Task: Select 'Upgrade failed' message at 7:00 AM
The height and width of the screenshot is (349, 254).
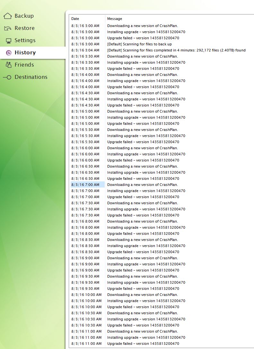Action: [143, 197]
